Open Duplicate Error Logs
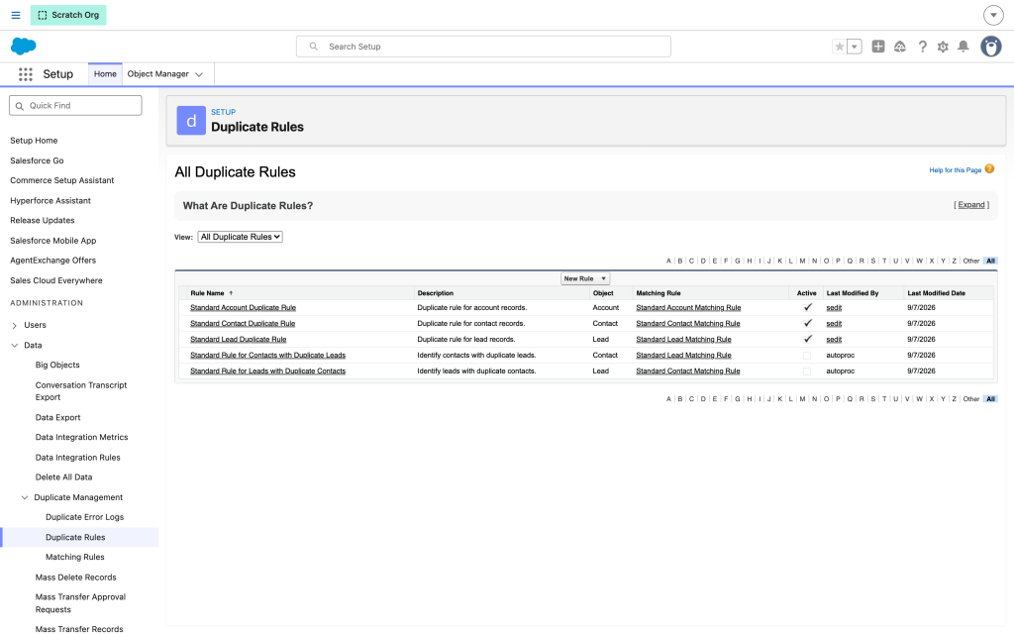Screen dimensions: 1014x634 (85, 517)
